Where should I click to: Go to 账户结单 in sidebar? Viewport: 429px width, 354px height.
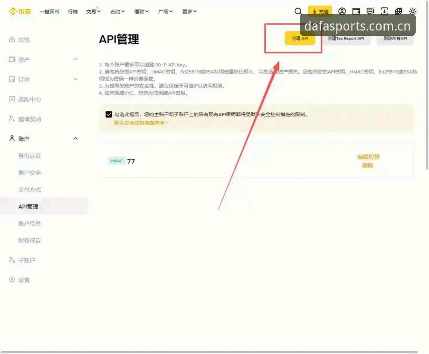[30, 223]
